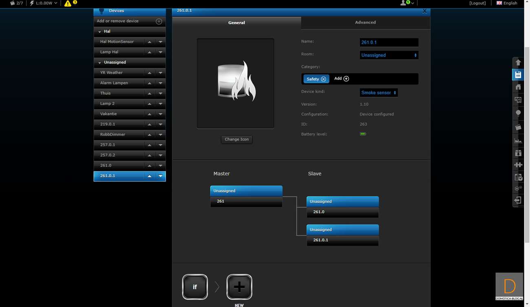Switch to the Advanced tab
The image size is (530, 307).
[365, 22]
